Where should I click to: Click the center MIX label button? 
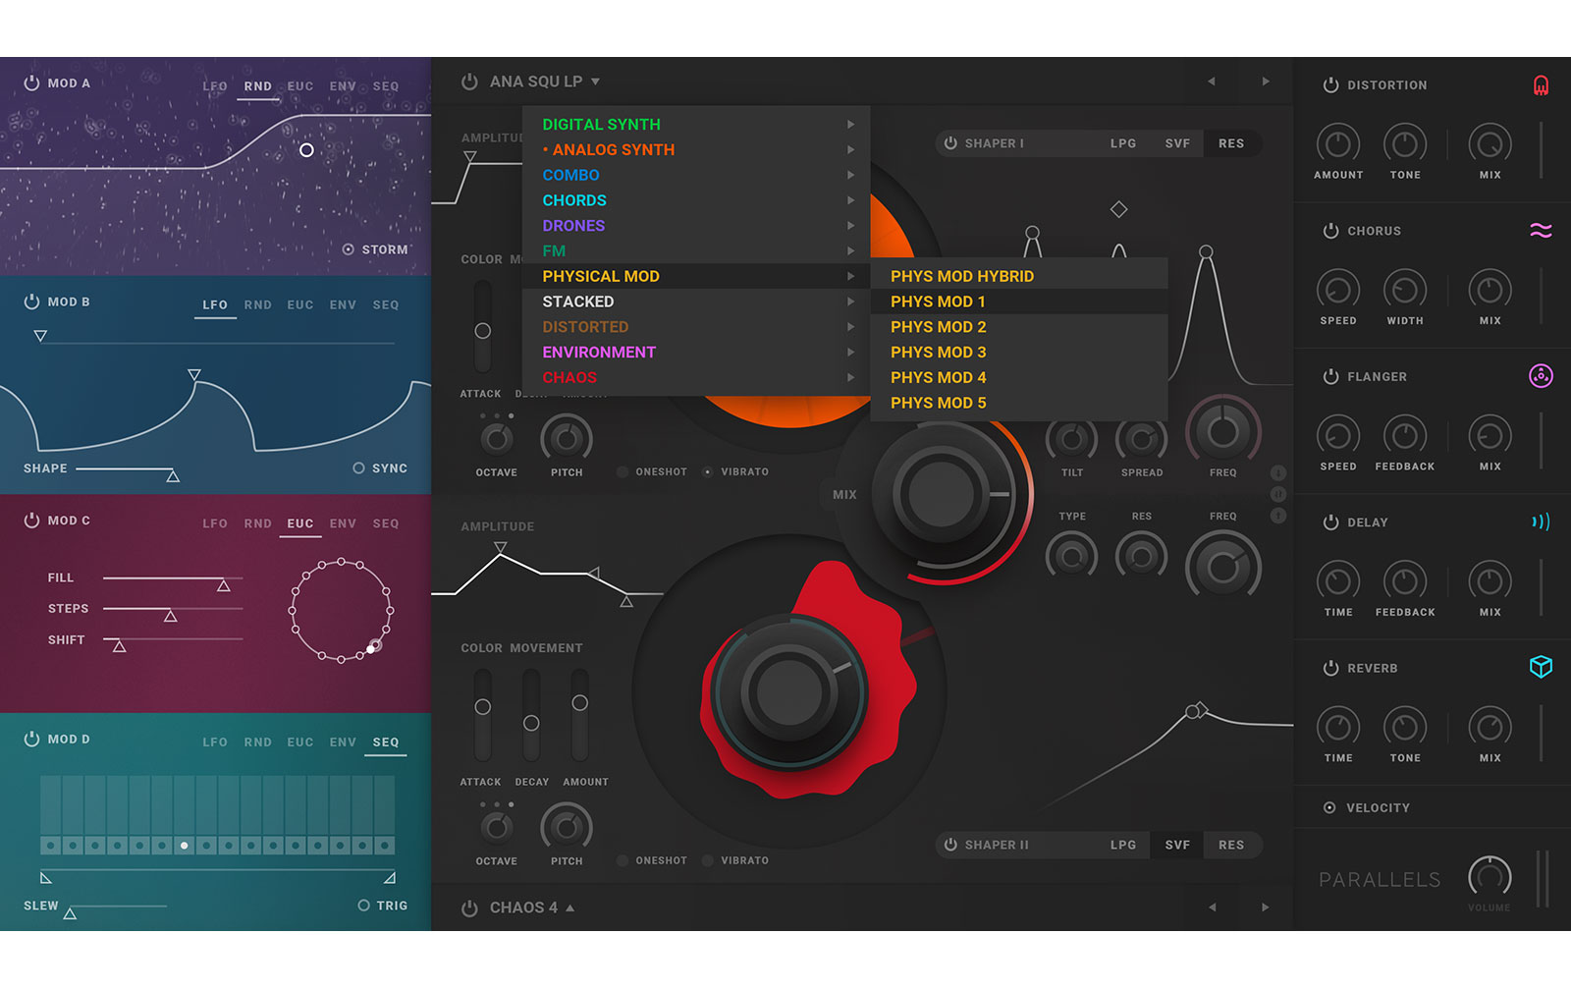coord(844,495)
